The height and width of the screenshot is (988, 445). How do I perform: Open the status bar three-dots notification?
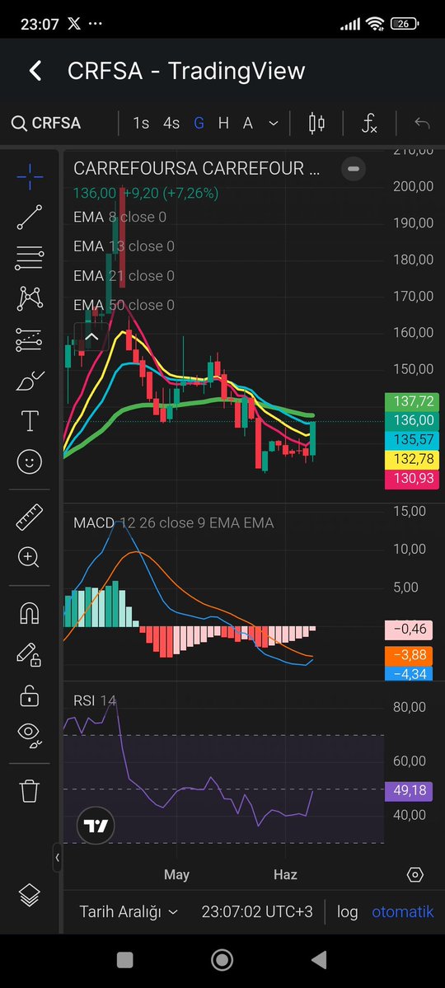tap(95, 24)
